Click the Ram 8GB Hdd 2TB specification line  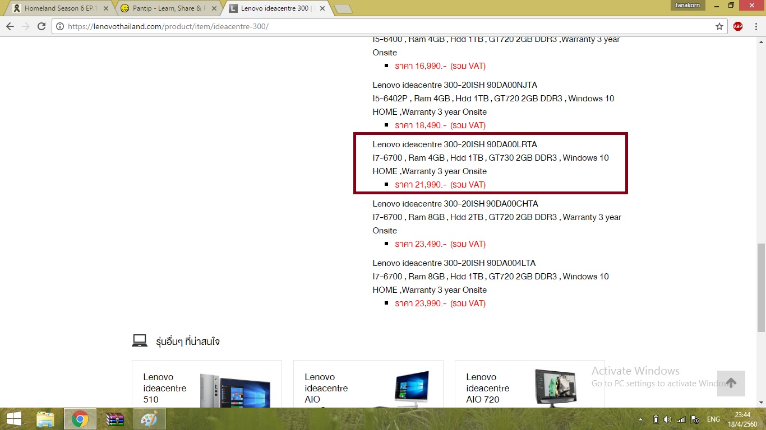pos(497,217)
